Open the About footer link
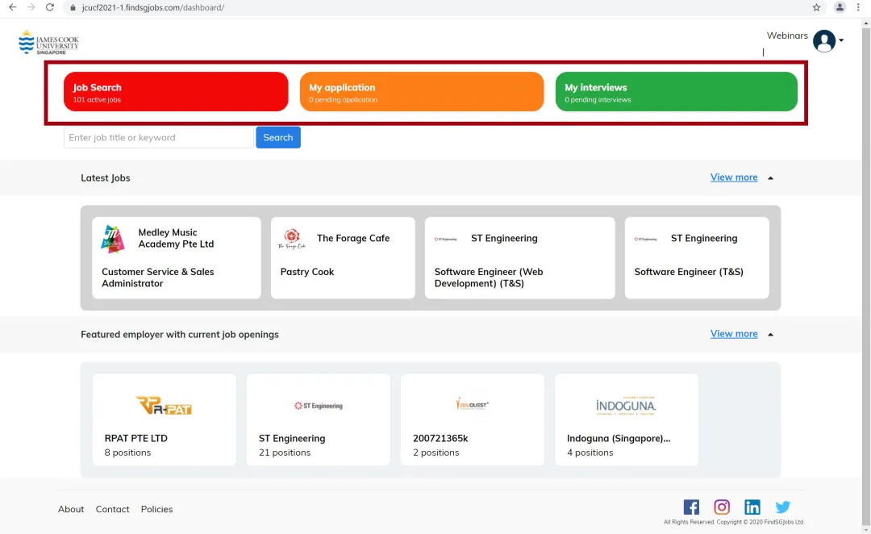 [x=71, y=509]
